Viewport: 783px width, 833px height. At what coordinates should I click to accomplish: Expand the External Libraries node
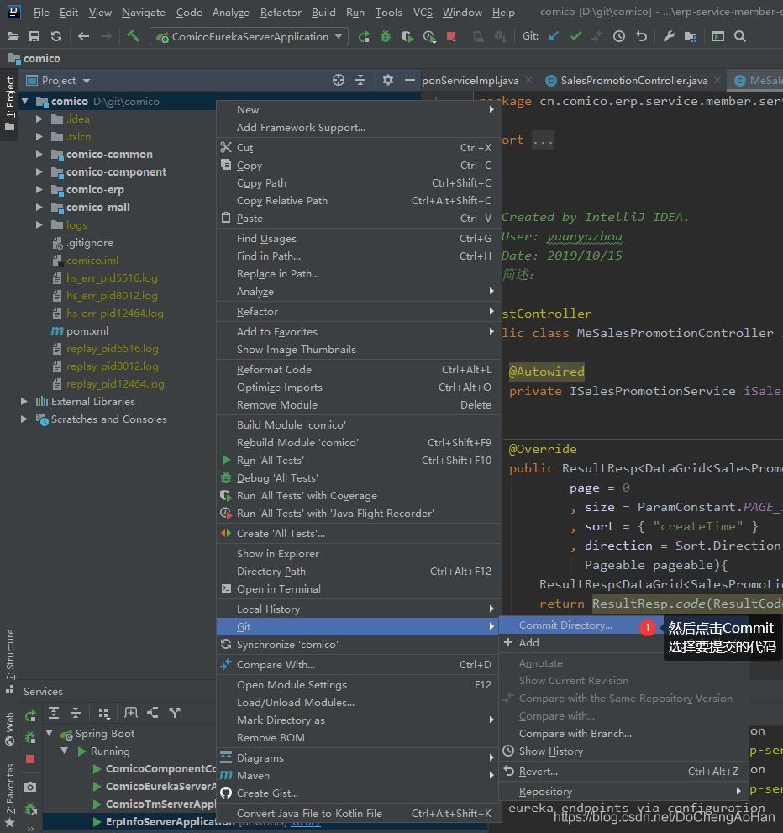[x=24, y=401]
